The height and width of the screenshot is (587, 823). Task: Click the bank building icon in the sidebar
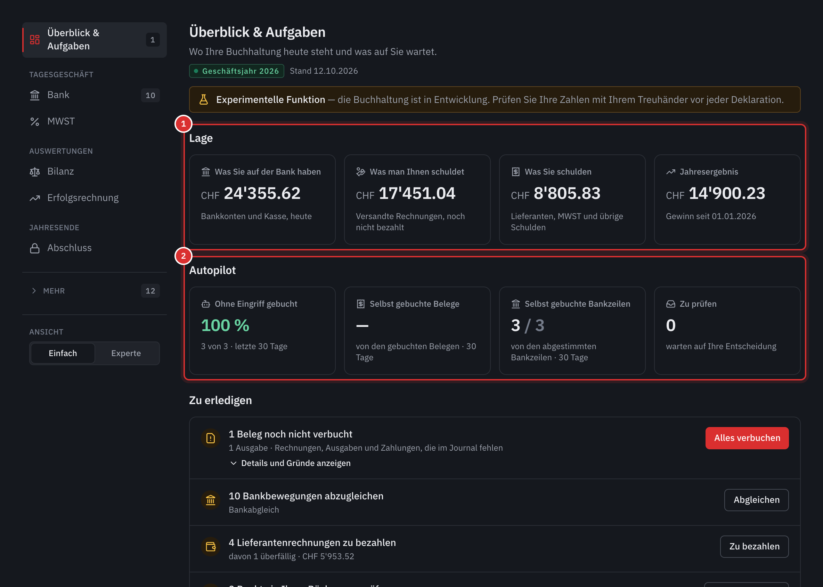pos(35,95)
